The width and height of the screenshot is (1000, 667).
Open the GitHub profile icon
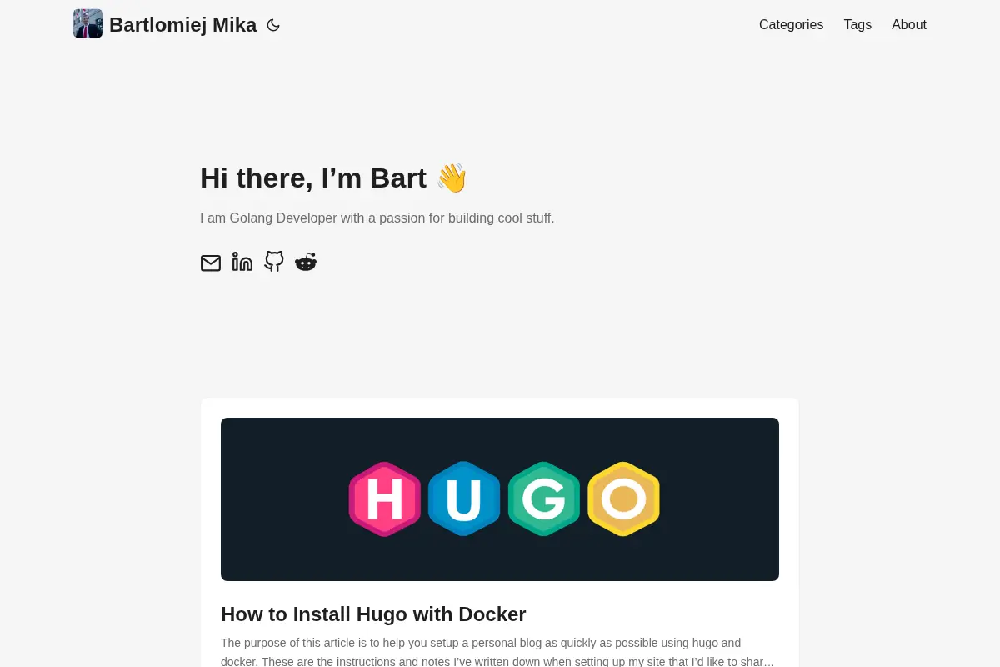point(274,262)
